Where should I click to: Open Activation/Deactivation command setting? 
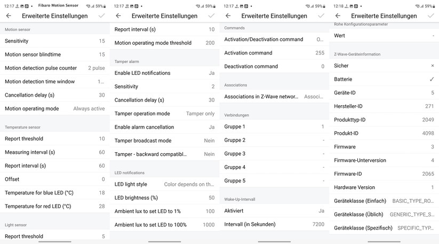click(274, 40)
